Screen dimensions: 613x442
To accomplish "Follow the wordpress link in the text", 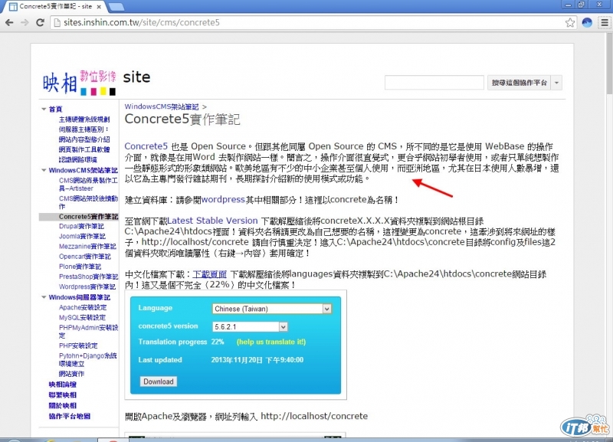I will tap(223, 199).
